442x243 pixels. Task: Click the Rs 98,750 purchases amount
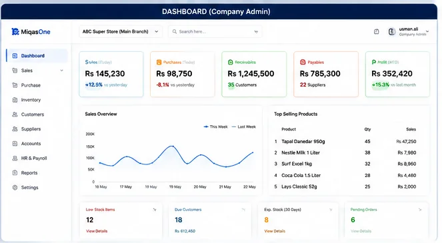pos(174,74)
